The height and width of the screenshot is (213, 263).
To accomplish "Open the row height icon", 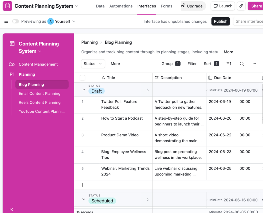I will 229,64.
